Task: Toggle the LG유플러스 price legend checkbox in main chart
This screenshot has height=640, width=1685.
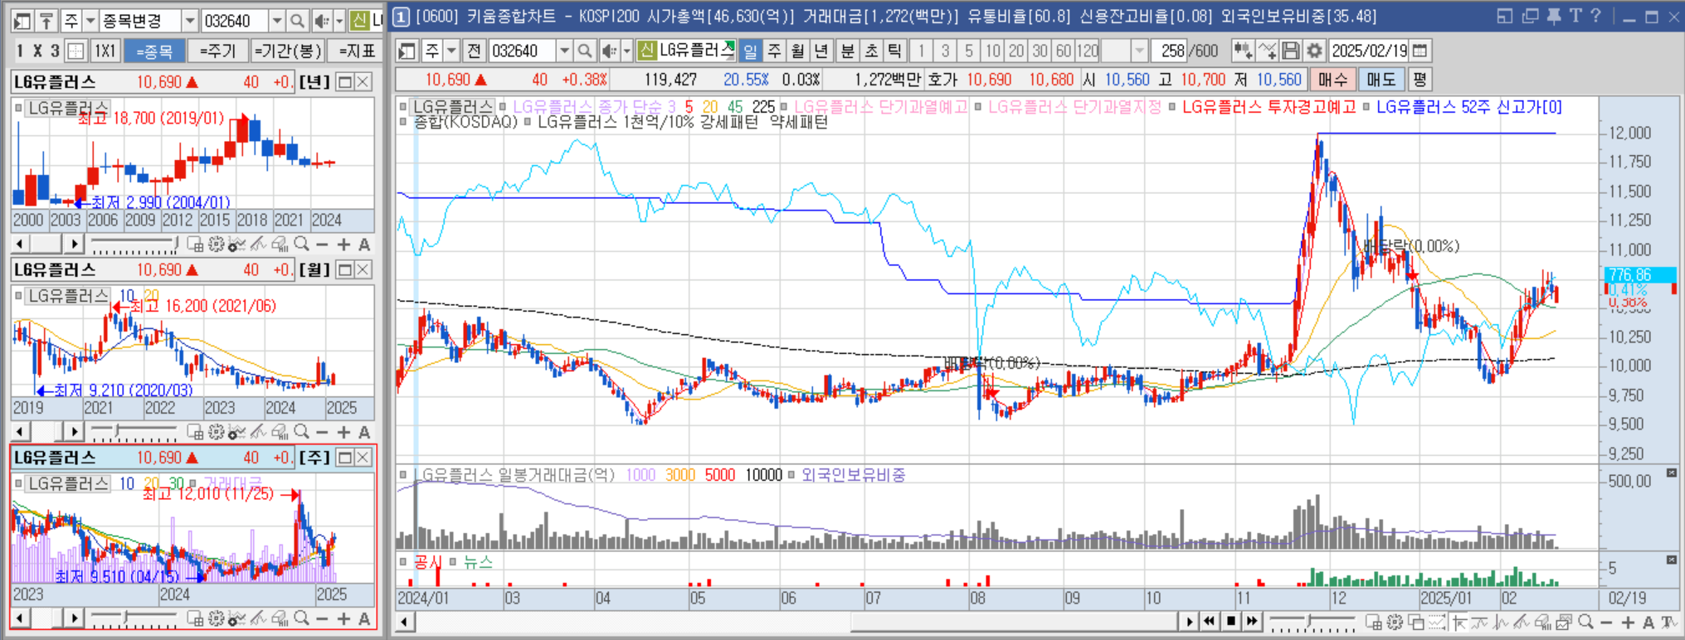Action: coord(403,107)
